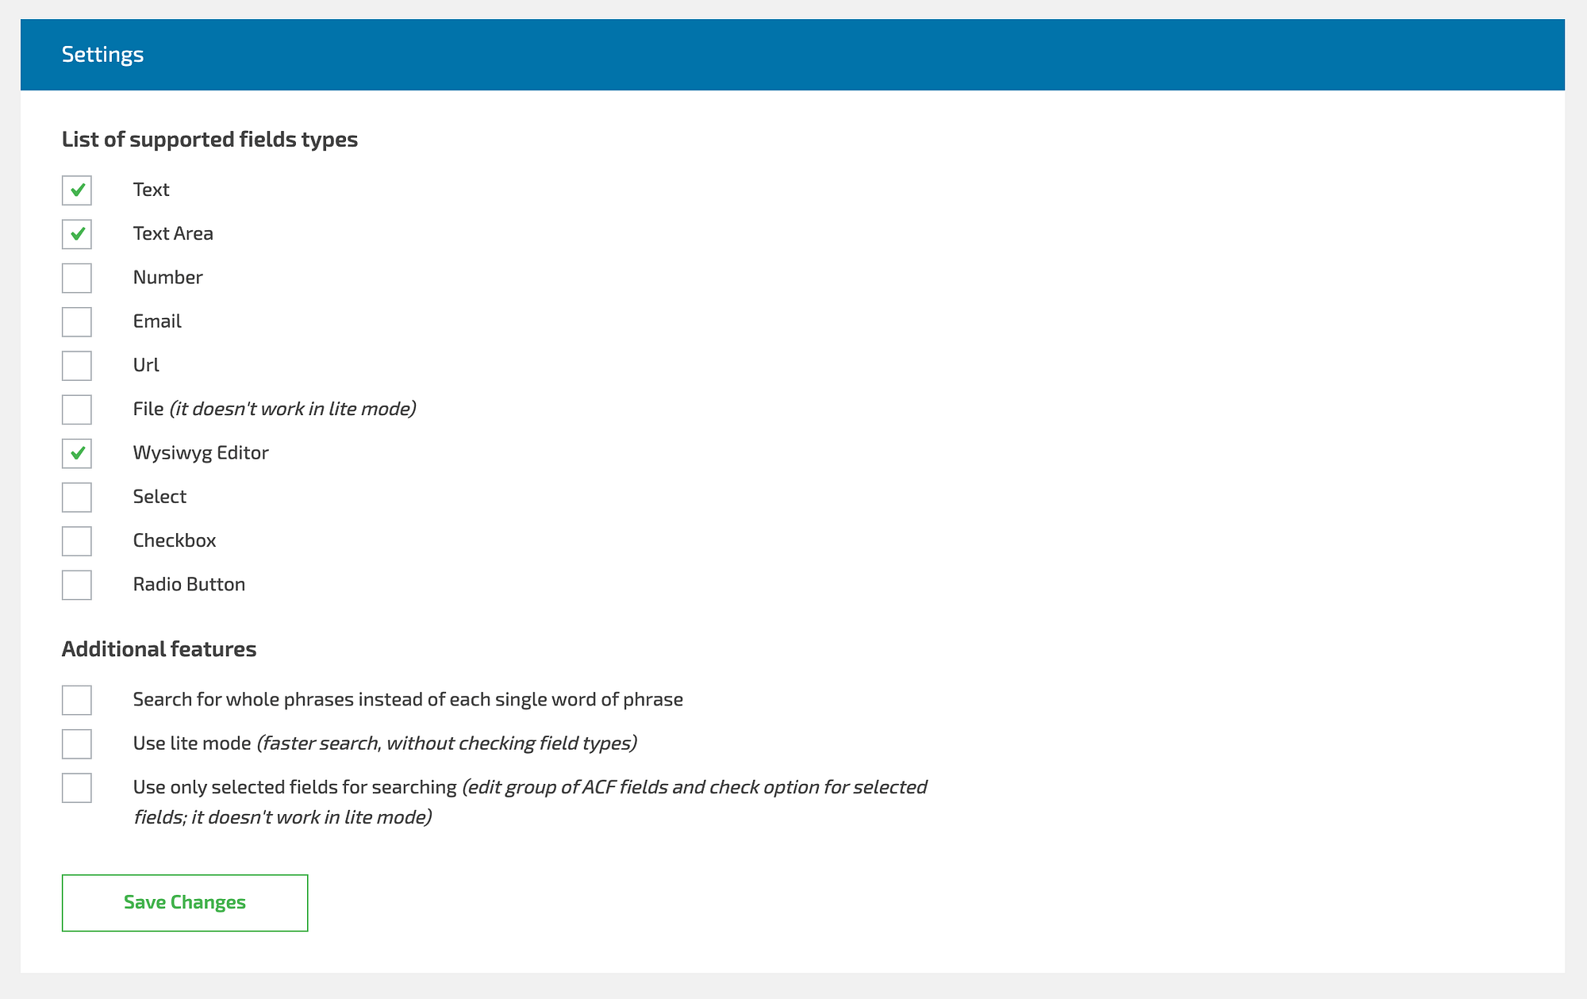
Task: Click the Save Changes button
Action: (186, 902)
